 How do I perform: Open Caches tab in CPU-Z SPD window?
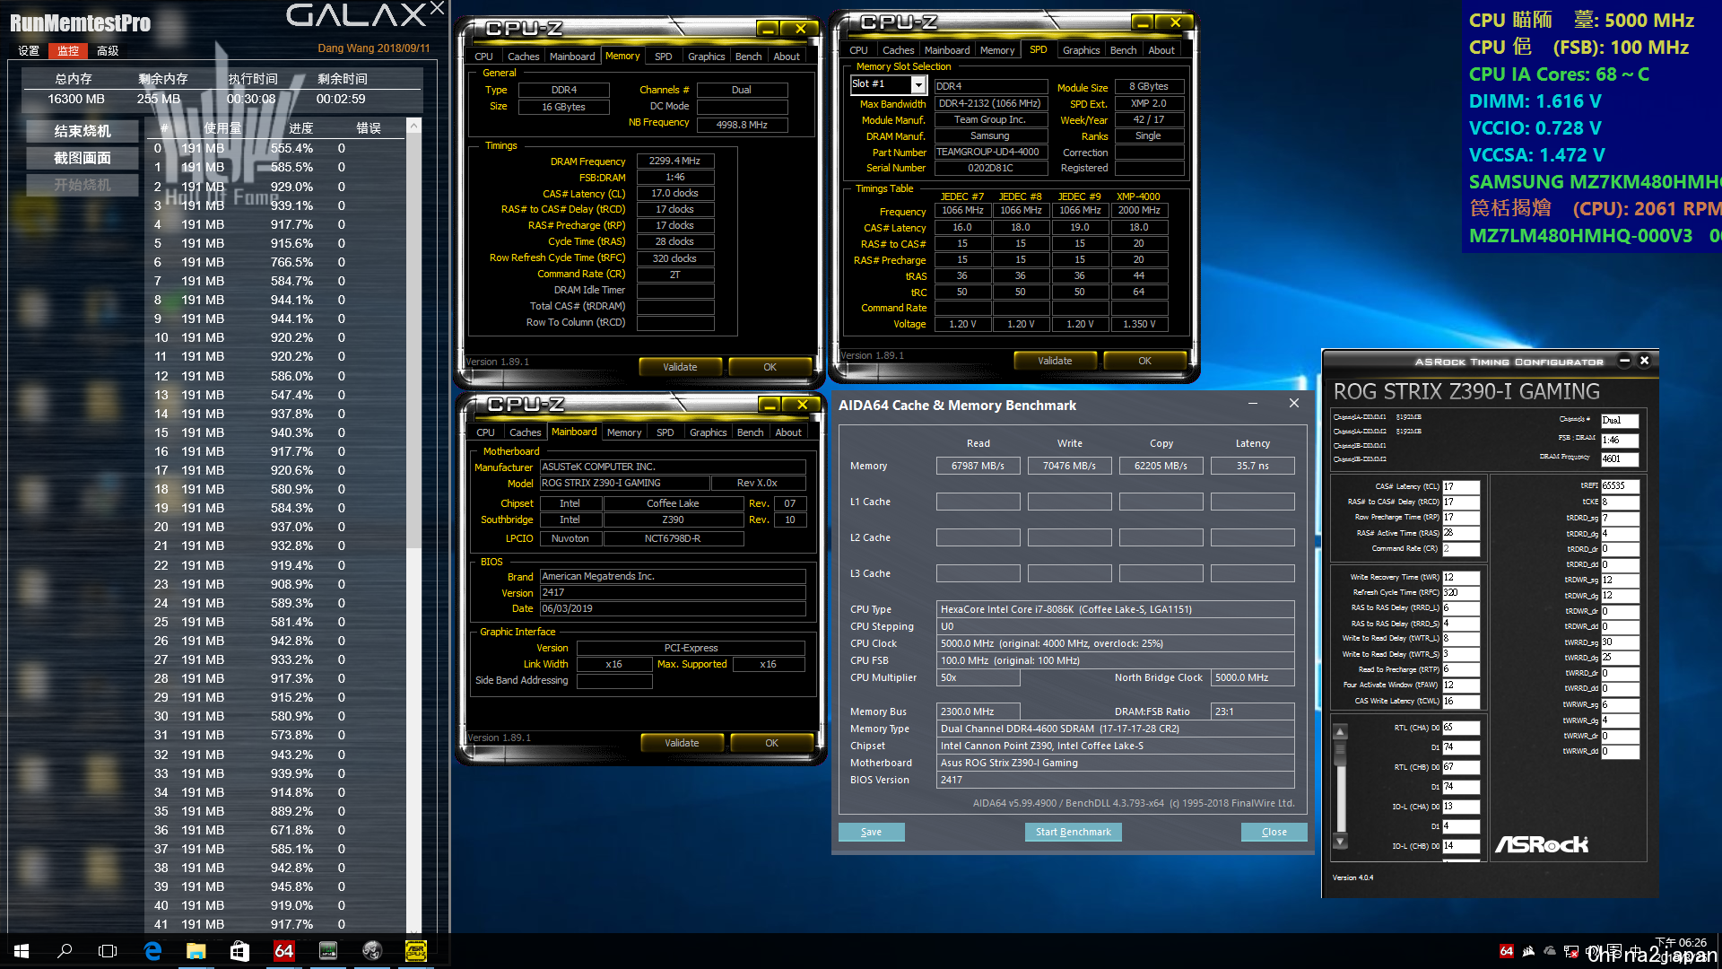tap(898, 50)
